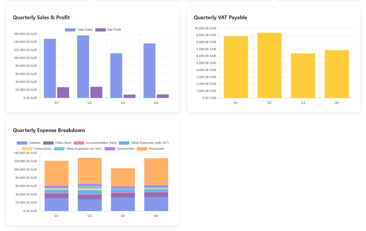Click the Q2 VAT Payable bar
The image size is (366, 231).
(269, 65)
